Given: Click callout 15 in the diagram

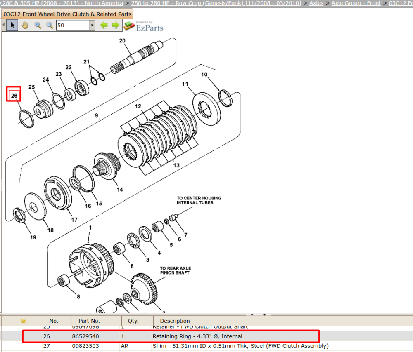Looking at the screenshot, I should click(x=99, y=204).
